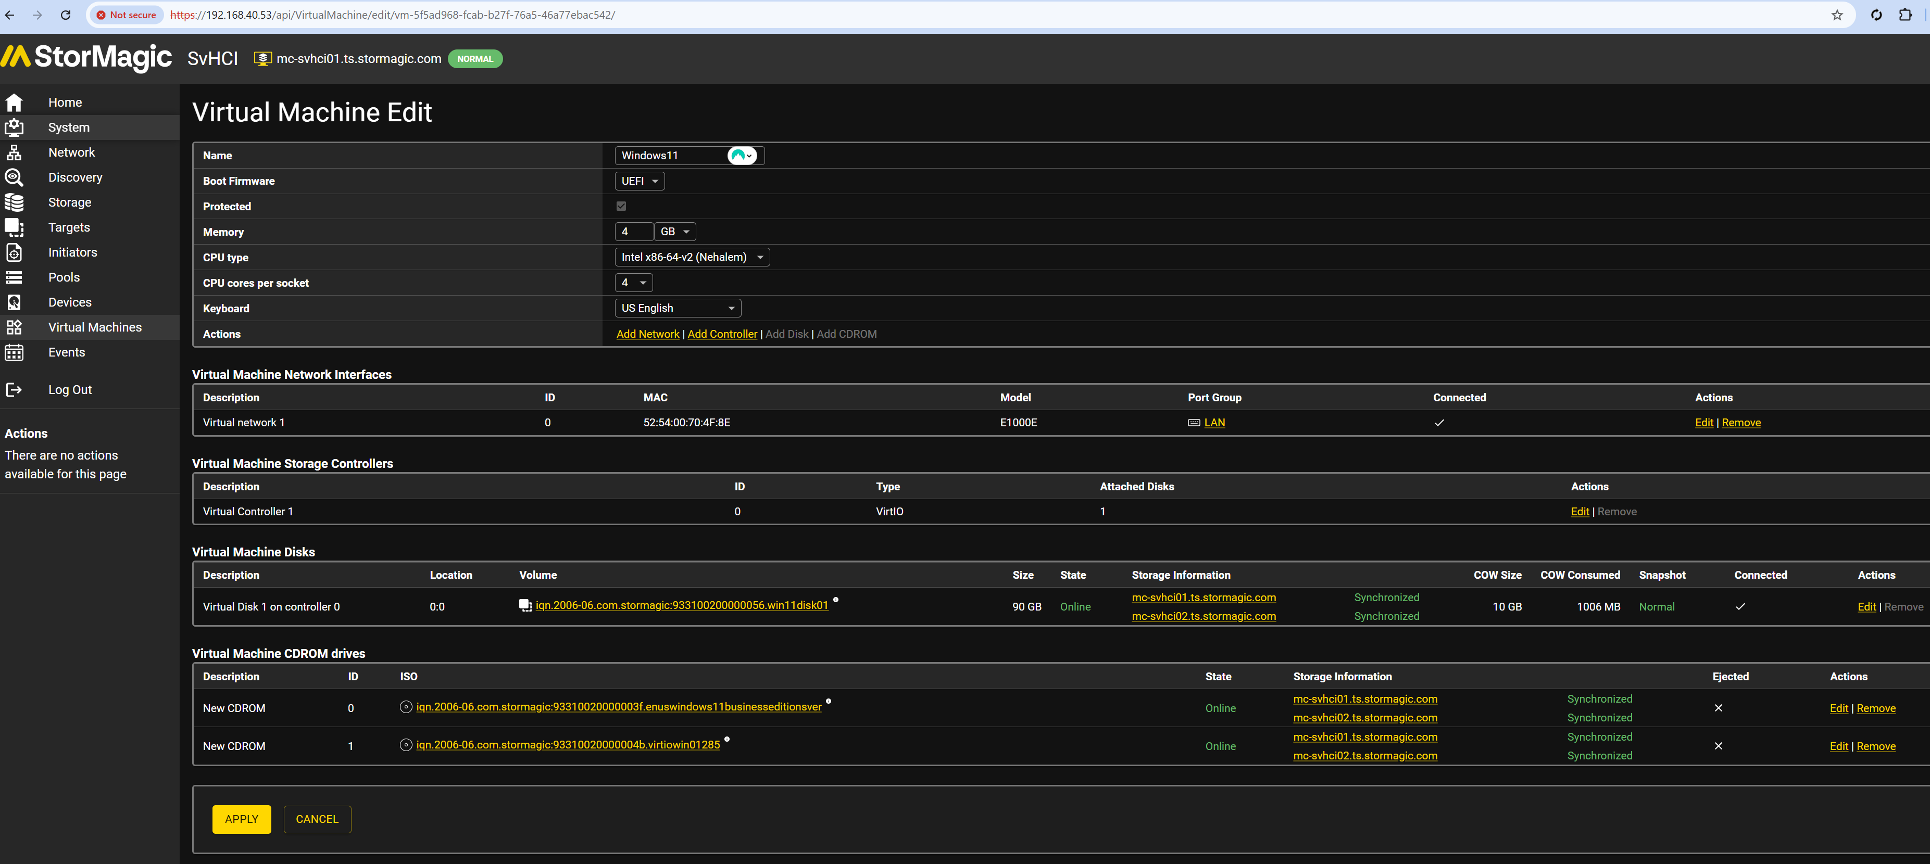Click the Initiators sidebar icon
The width and height of the screenshot is (1930, 864).
[x=14, y=252]
